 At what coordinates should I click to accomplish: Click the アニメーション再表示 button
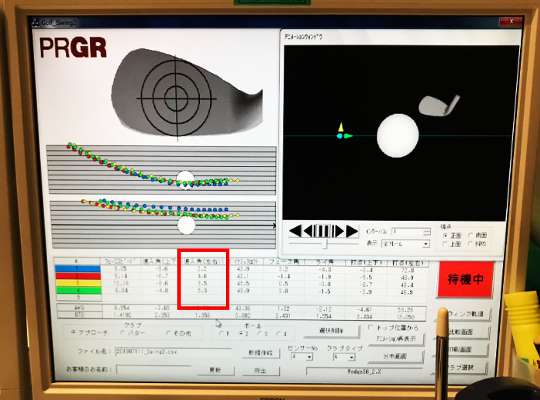(x=395, y=339)
